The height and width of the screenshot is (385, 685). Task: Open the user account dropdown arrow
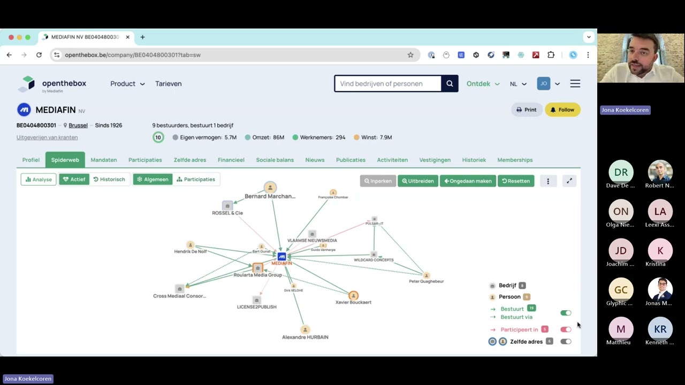(x=557, y=83)
